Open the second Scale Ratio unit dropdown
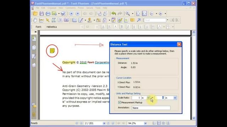 pyautogui.click(x=175, y=98)
